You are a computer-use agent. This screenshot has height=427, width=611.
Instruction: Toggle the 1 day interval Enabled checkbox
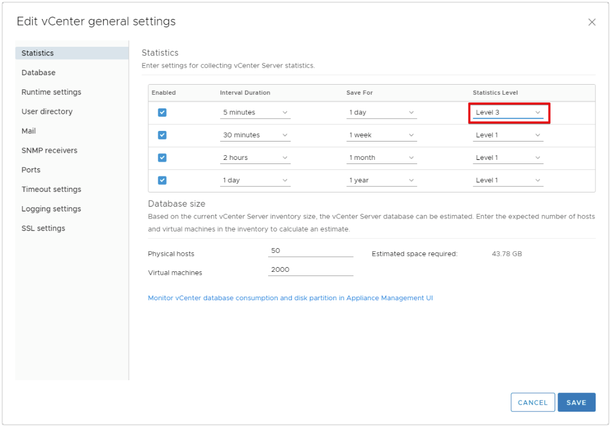tap(162, 180)
